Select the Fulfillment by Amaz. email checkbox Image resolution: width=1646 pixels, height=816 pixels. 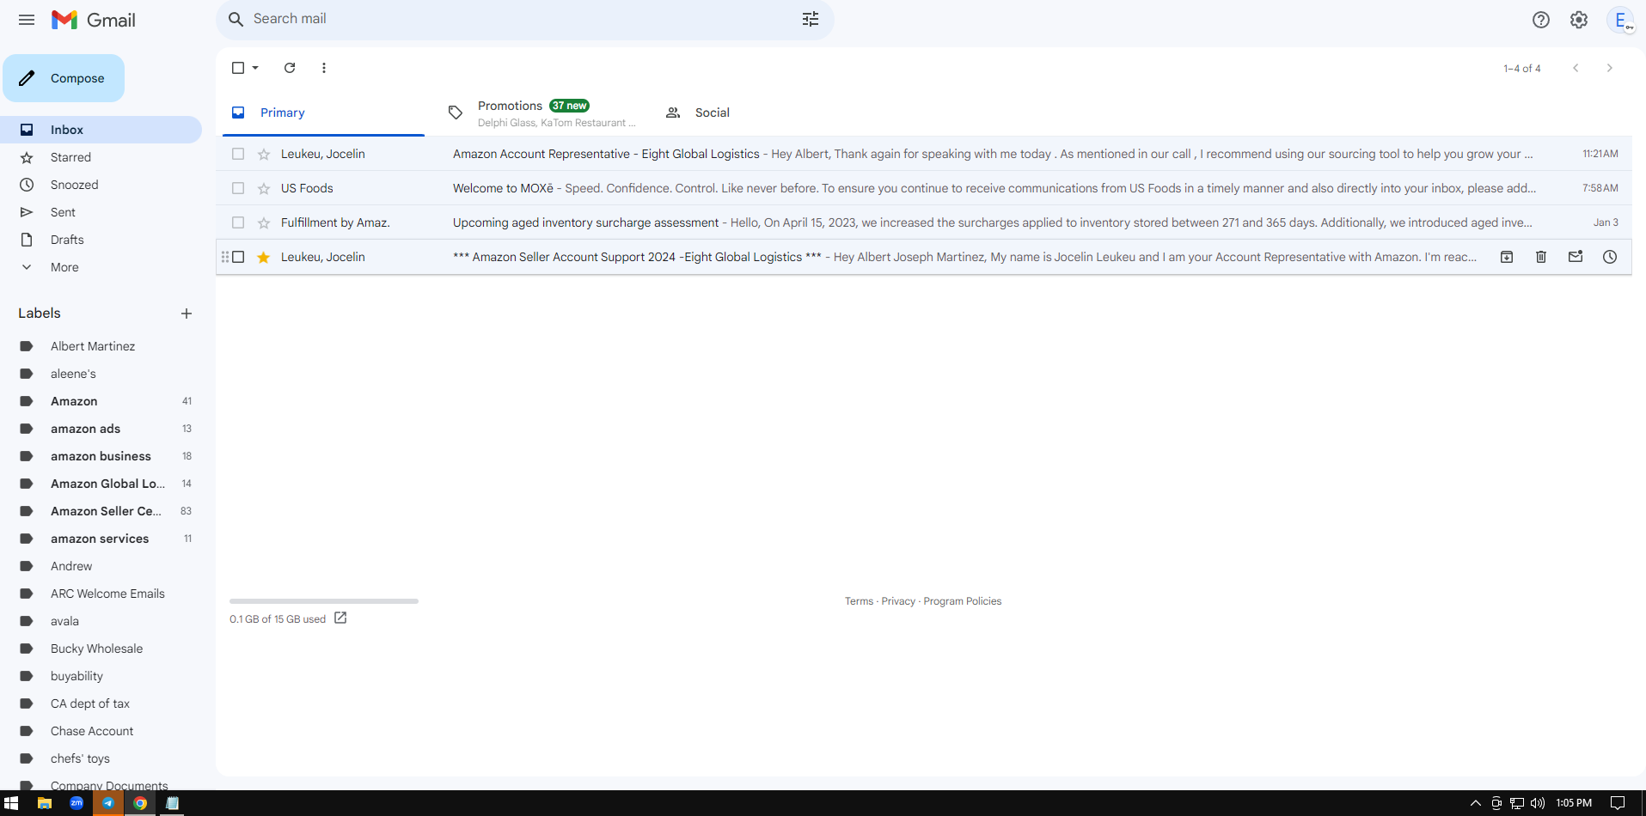click(x=238, y=222)
